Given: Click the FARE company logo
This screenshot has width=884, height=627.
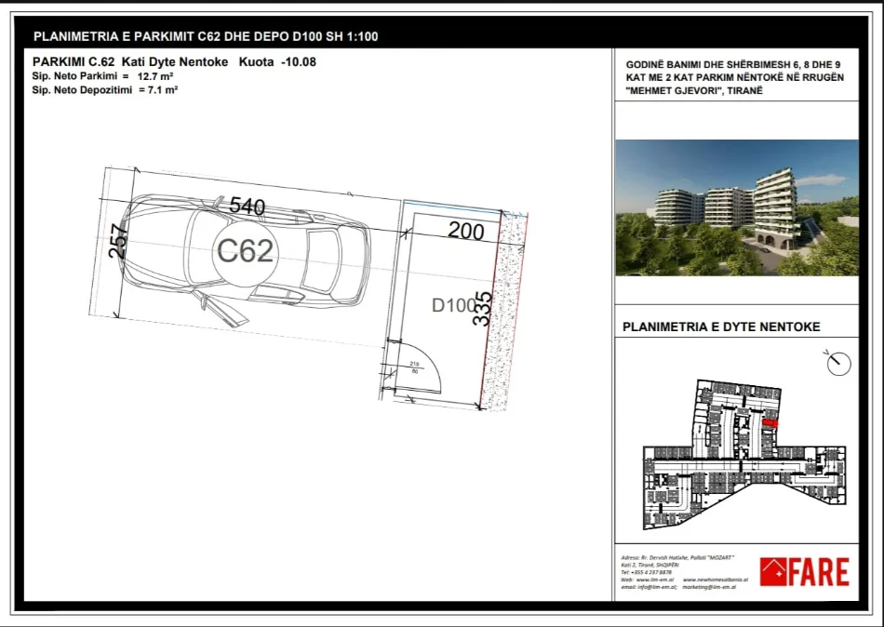Looking at the screenshot, I should [804, 571].
